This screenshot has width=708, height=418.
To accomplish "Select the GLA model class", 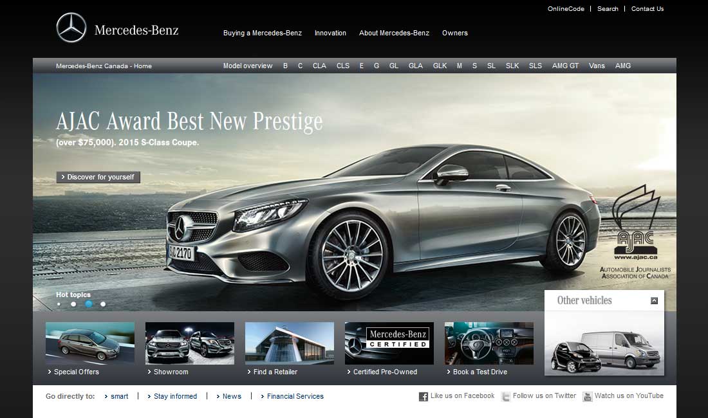I will 415,66.
